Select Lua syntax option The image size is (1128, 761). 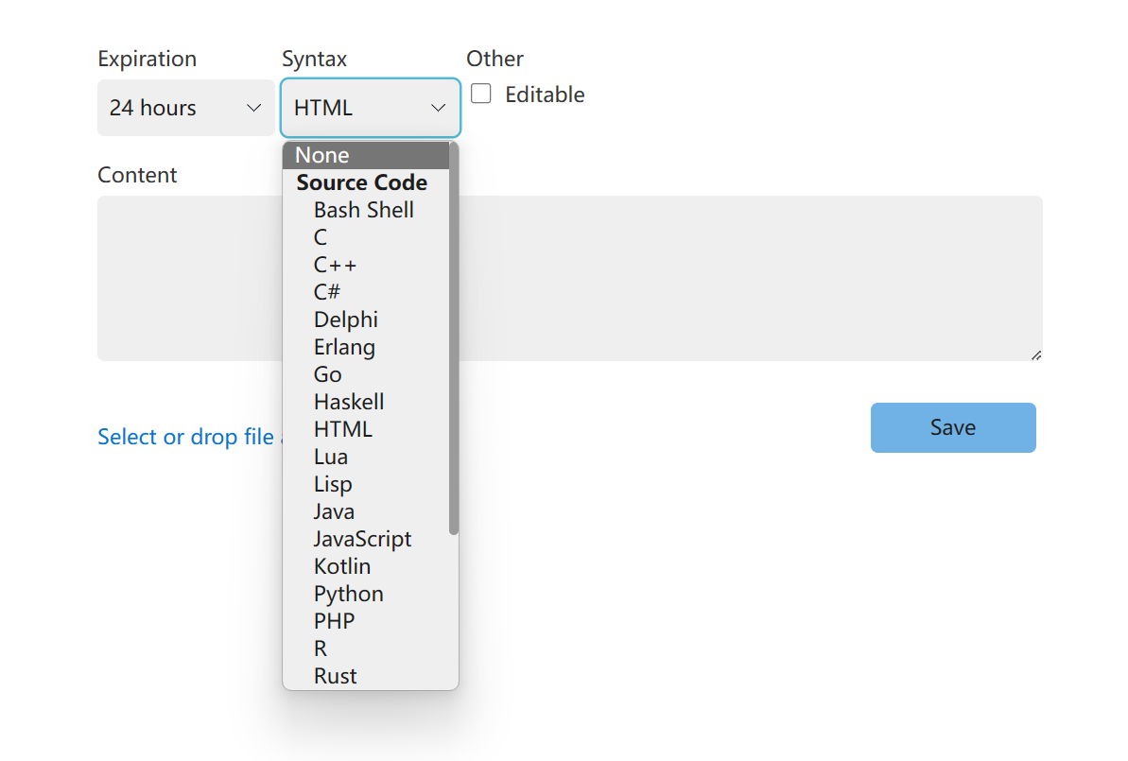[331, 457]
